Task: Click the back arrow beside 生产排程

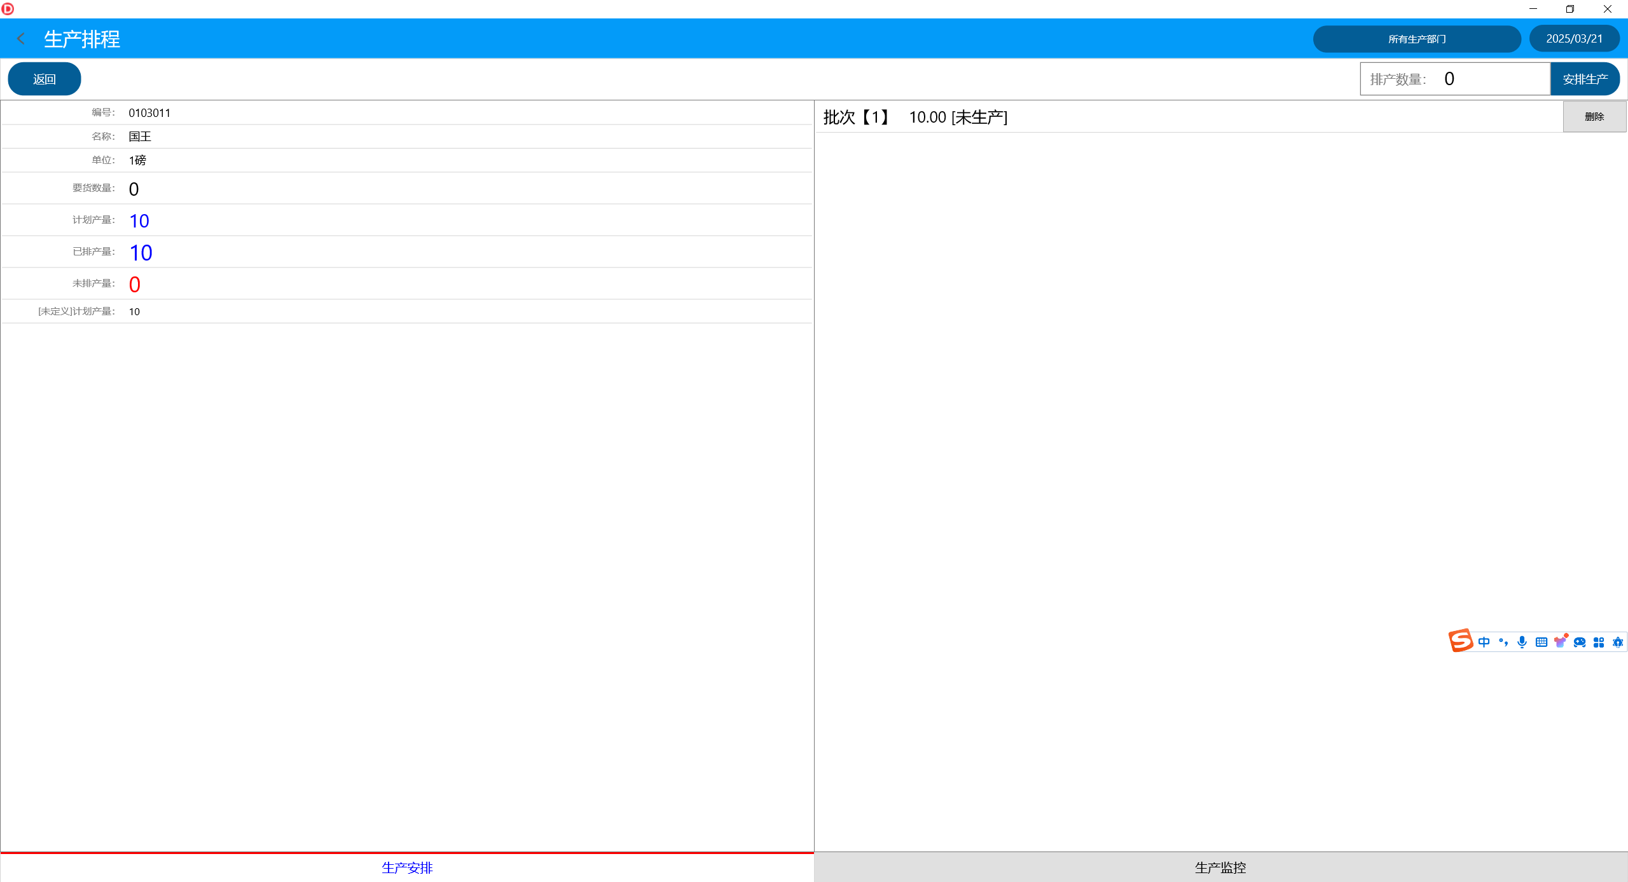Action: 21,39
